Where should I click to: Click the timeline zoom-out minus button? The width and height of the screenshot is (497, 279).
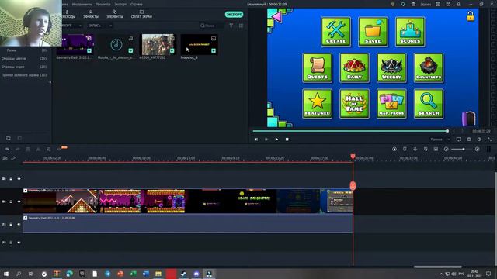447,150
